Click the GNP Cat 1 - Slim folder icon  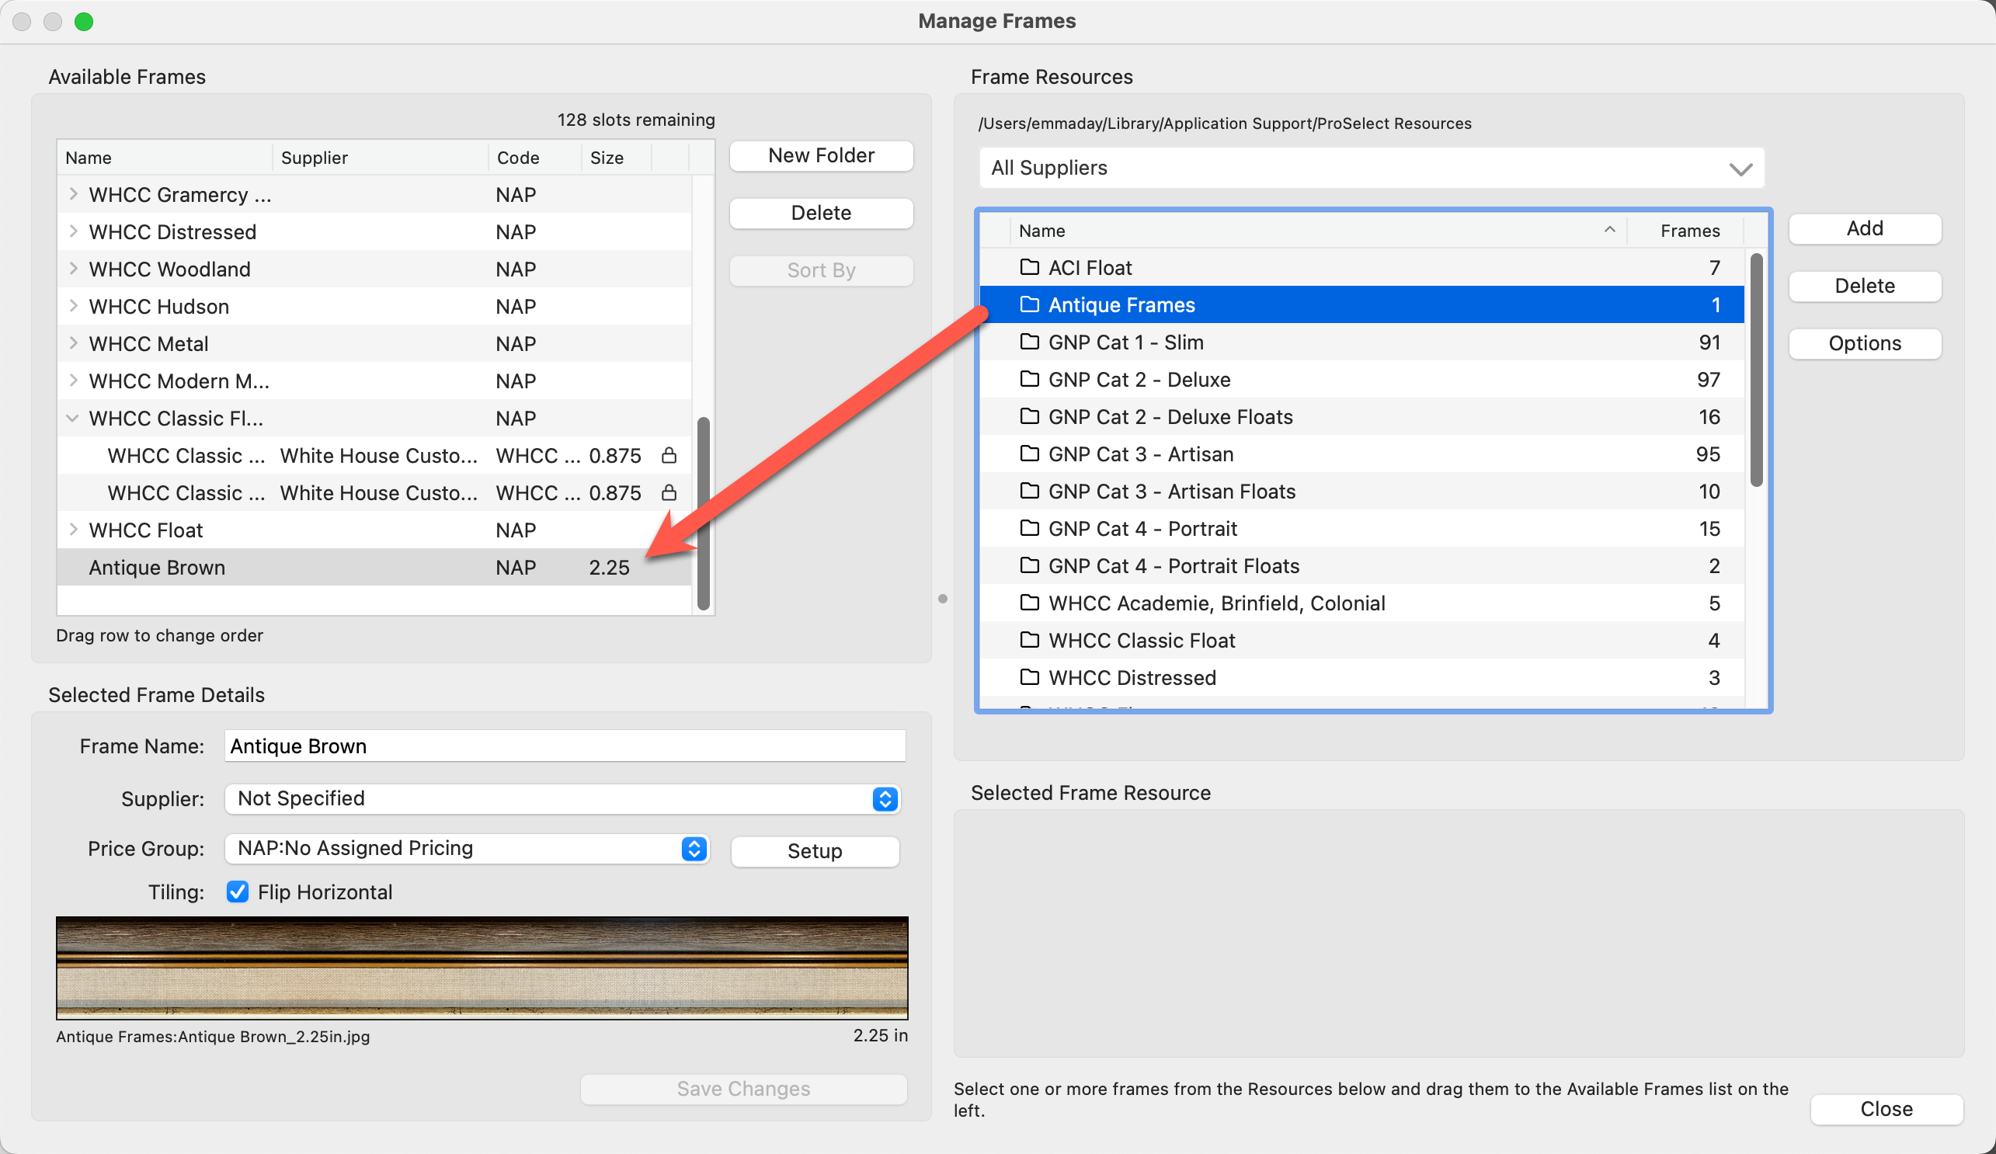1029,342
